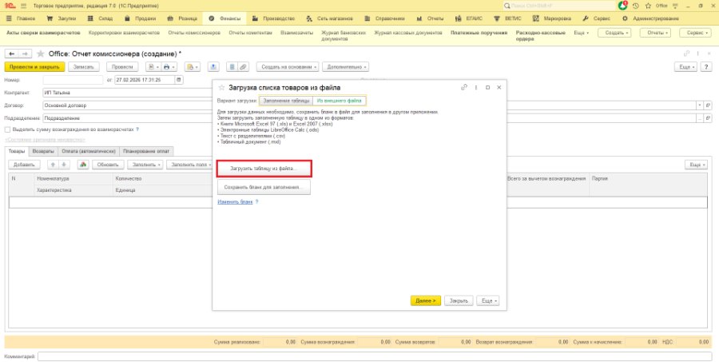Screen dimensions: 719x362
Task: Click the paperclip attached files icon
Action: point(243,67)
